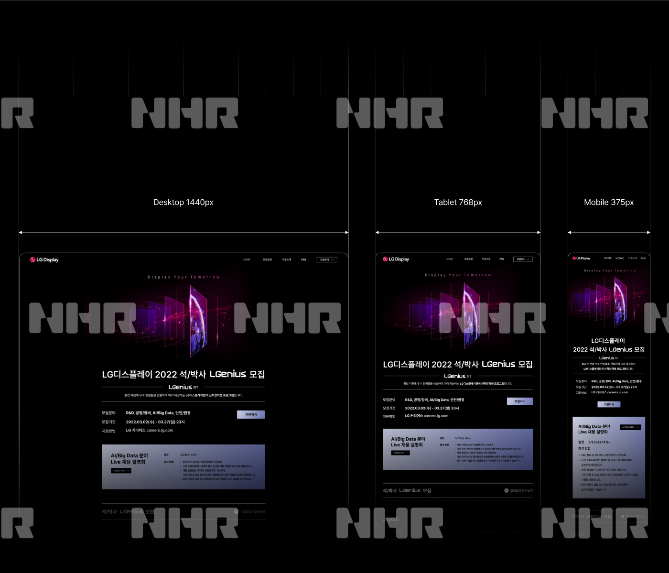
Task: Click the plus icon beside 모집요강 알아보기 in the desktop mockup
Action: [236, 512]
